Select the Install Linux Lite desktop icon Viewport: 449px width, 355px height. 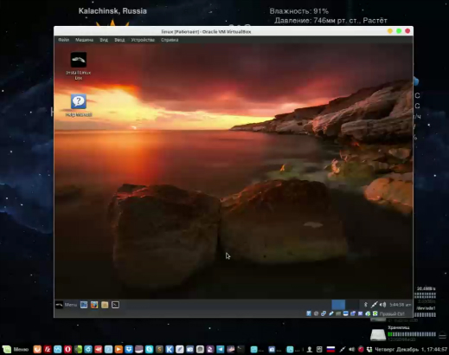[x=79, y=66]
